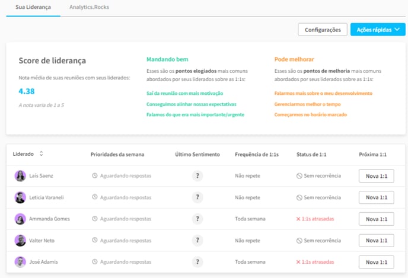
Task: Schedule a Nova 1:1 with Laís Saenz
Action: coord(376,176)
